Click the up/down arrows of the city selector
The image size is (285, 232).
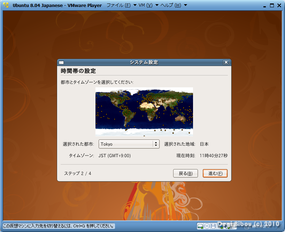156,144
